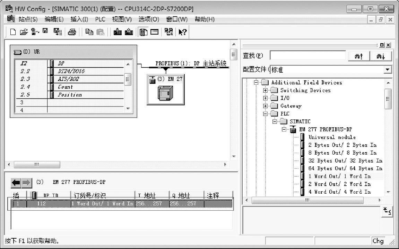Collapse the EM 277 PROFIBUS-DP node
Screen dimensions: 399x249
click(284, 129)
